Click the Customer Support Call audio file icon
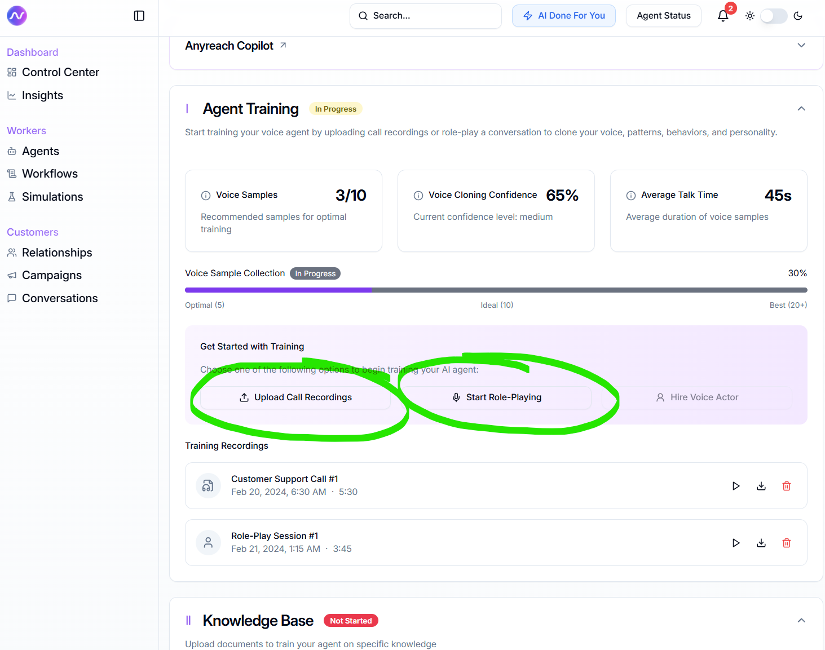825x650 pixels. click(x=208, y=485)
